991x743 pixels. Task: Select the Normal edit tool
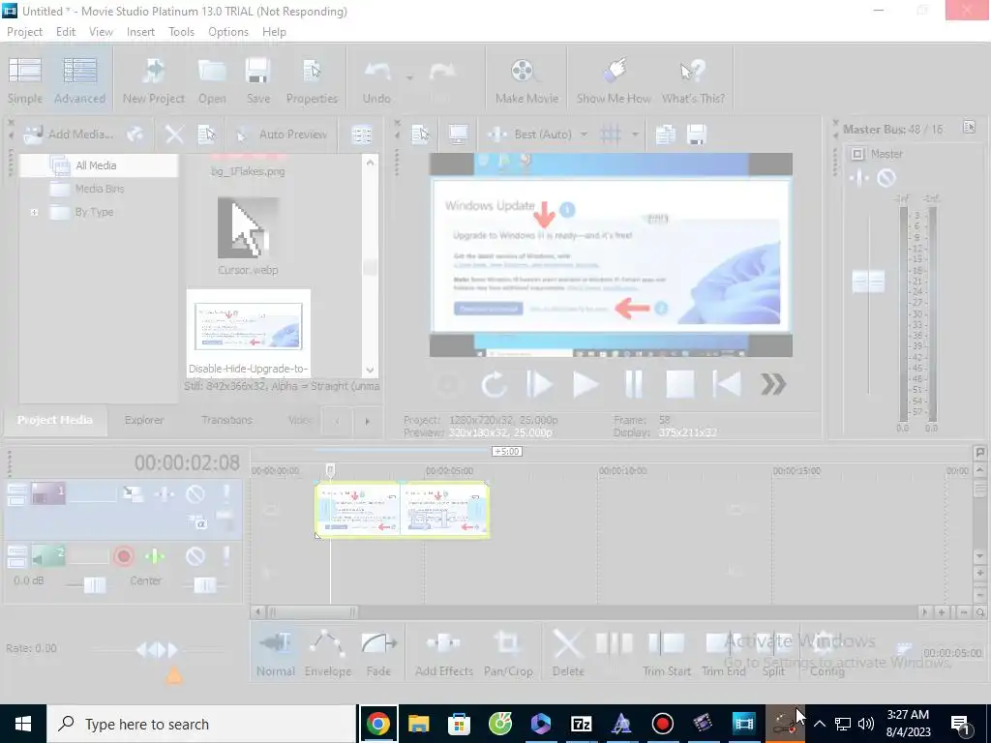(x=276, y=654)
